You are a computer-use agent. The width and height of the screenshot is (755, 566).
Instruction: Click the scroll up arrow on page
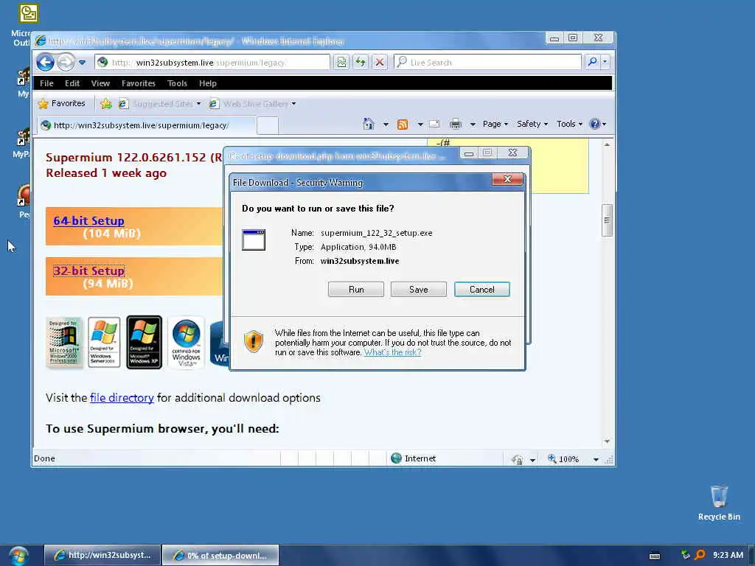tap(607, 144)
